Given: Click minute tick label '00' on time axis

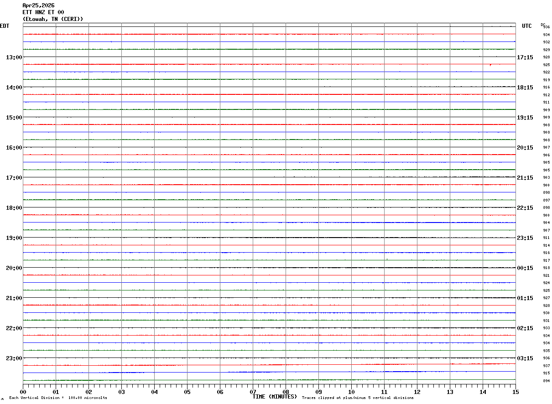Looking at the screenshot, I should (23, 392).
